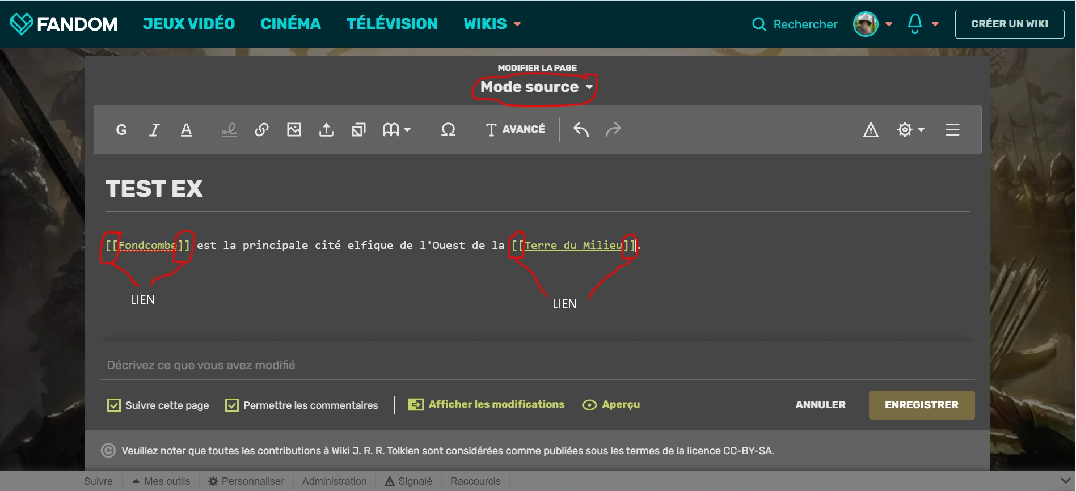Upload a file via the toolbar
Viewport: 1076px width, 491px height.
[326, 130]
